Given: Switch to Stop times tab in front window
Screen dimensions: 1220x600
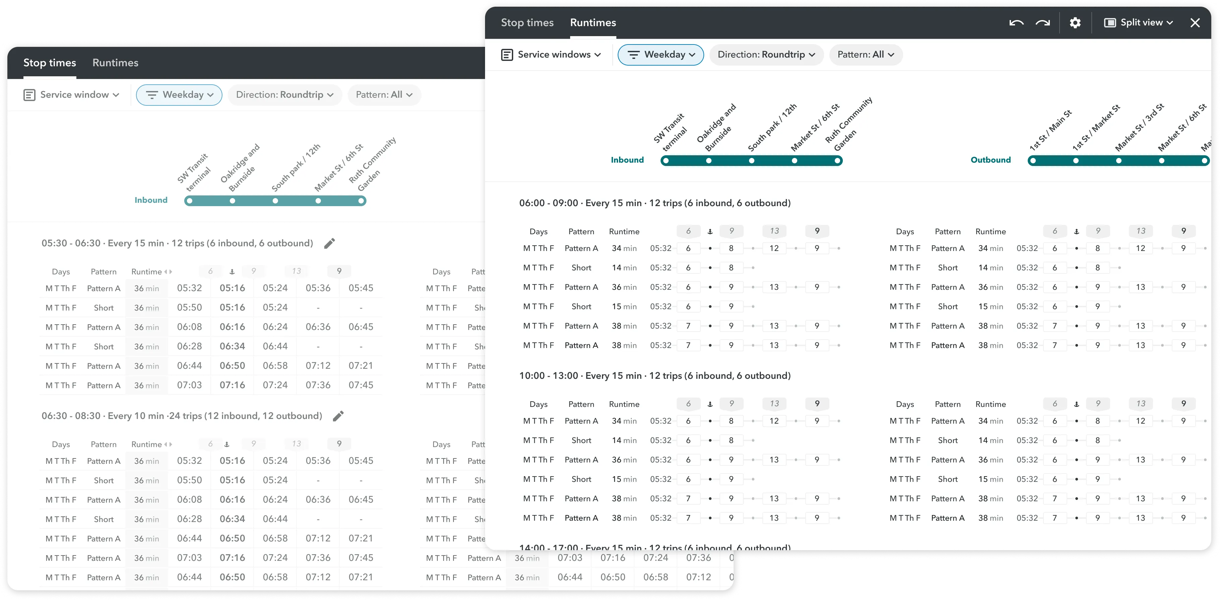Looking at the screenshot, I should point(527,23).
